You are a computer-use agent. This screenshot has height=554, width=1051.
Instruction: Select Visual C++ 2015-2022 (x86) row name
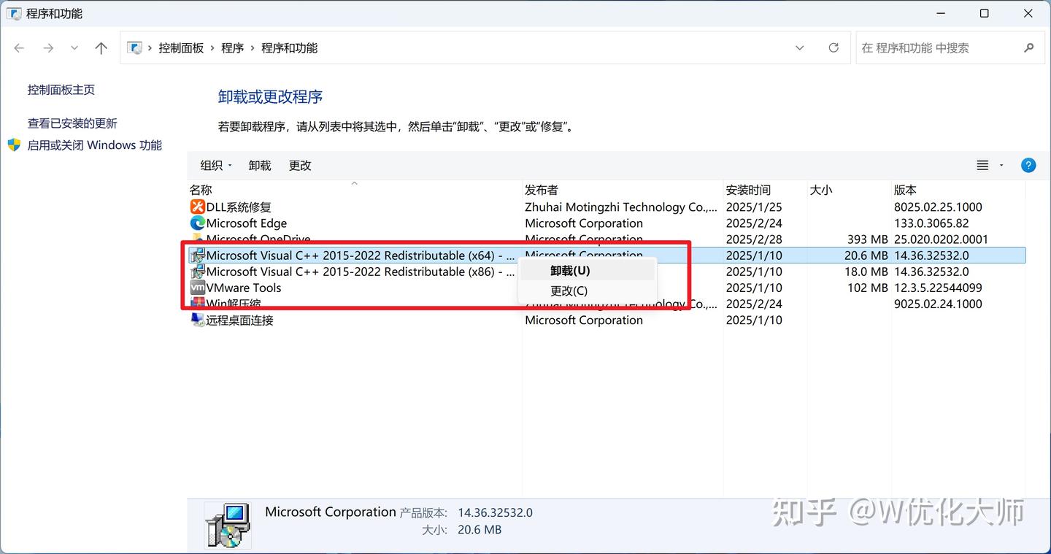click(x=361, y=272)
